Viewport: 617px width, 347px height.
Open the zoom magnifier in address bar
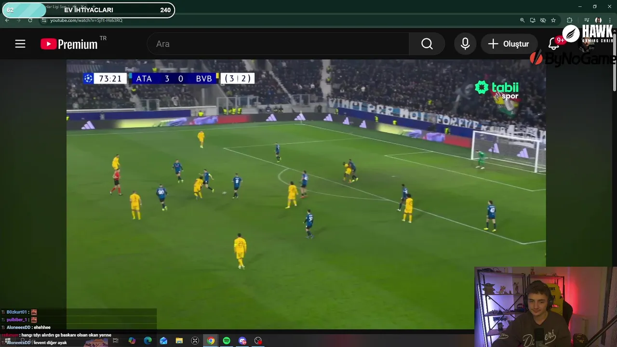[522, 20]
